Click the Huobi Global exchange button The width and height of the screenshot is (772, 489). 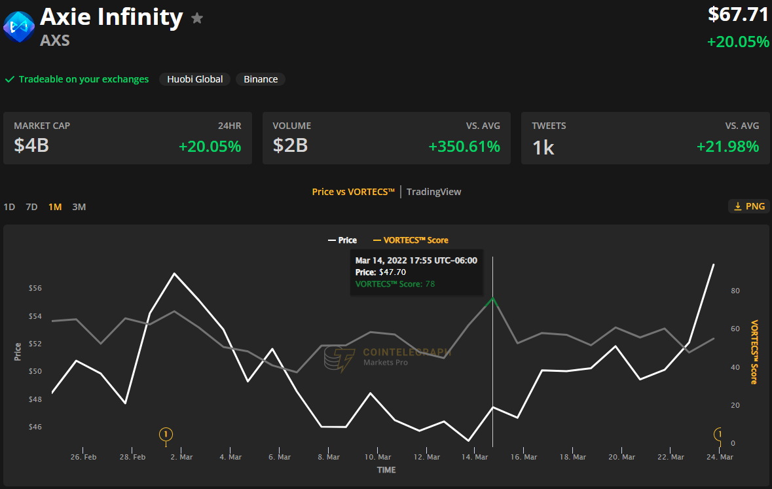click(194, 79)
